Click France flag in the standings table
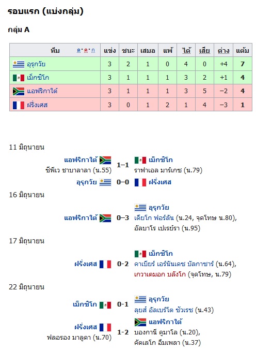Image resolution: width=256 pixels, height=350 pixels. coord(19,105)
